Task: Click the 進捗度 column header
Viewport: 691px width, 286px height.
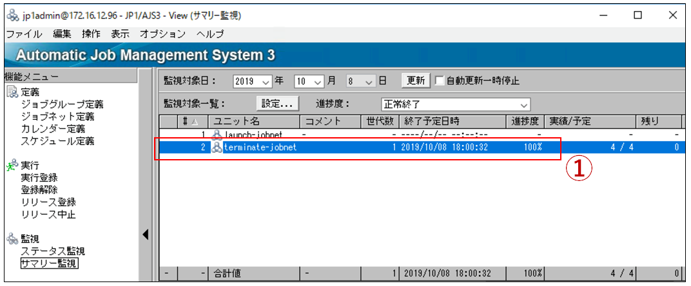Action: point(525,122)
